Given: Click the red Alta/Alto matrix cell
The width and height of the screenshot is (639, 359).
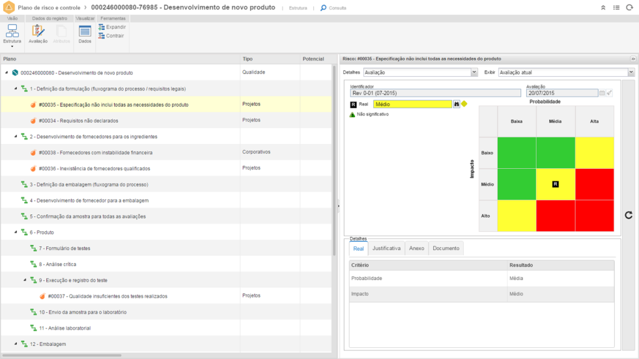Looking at the screenshot, I should (x=594, y=216).
